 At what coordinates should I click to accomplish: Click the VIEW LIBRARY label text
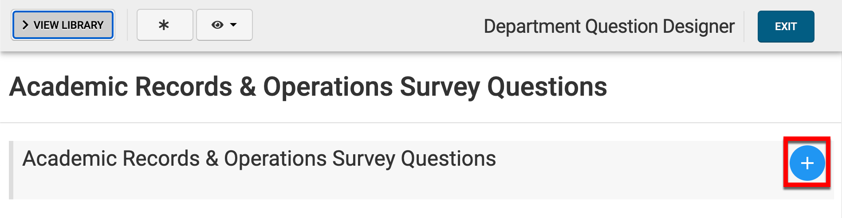point(68,25)
